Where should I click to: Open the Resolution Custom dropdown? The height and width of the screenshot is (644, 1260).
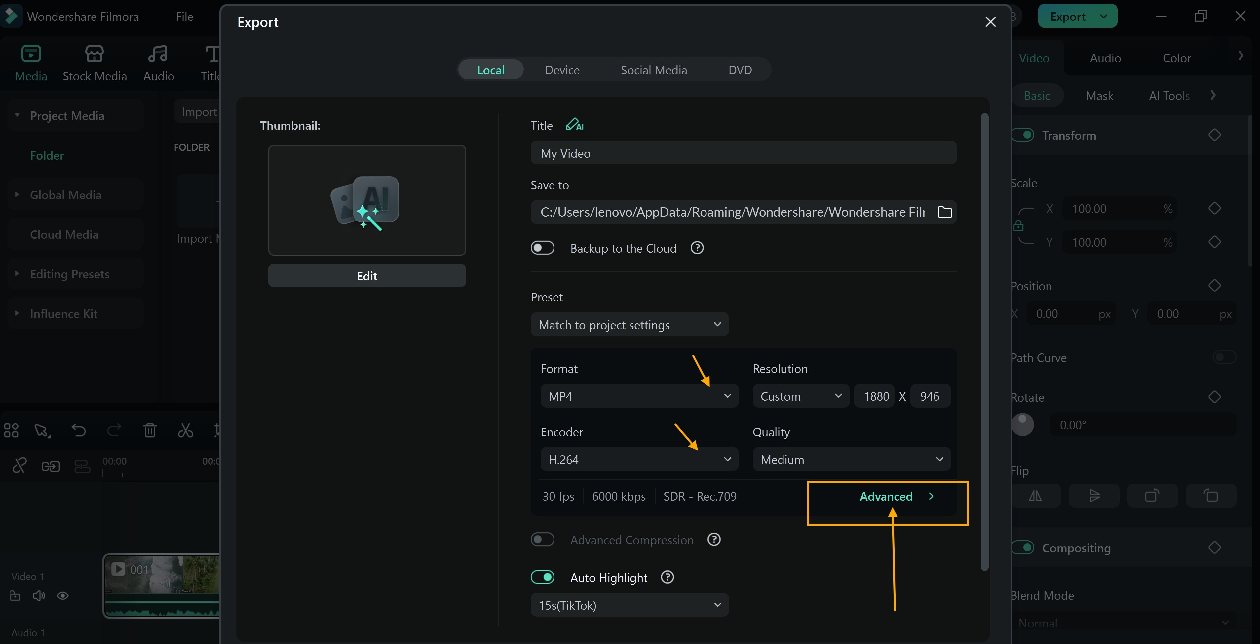click(x=801, y=396)
